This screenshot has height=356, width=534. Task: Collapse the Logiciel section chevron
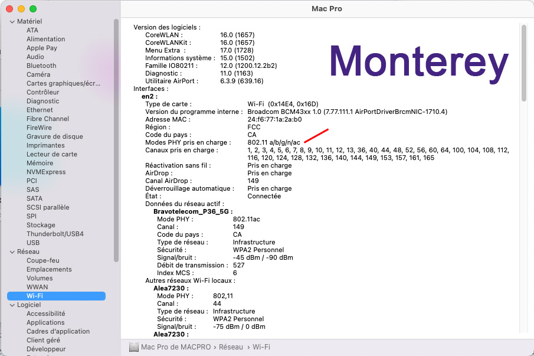pos(12,305)
